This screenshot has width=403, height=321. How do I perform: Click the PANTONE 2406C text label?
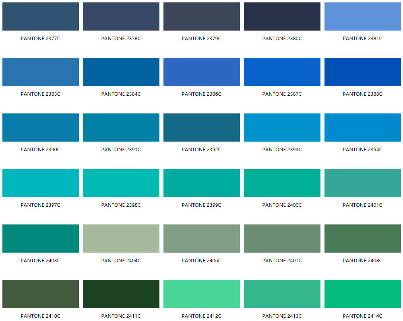[201, 261]
